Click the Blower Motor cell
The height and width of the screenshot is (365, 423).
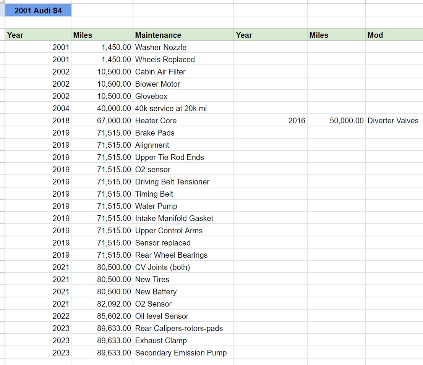(183, 84)
